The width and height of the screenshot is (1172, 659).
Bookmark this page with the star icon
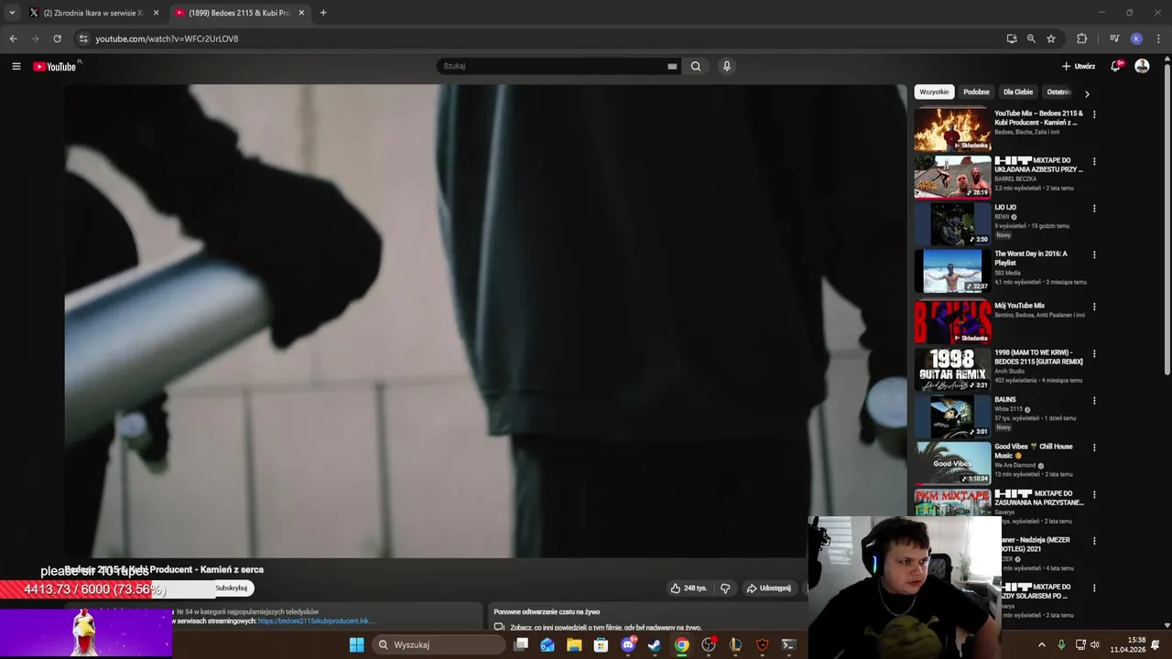[x=1051, y=38]
